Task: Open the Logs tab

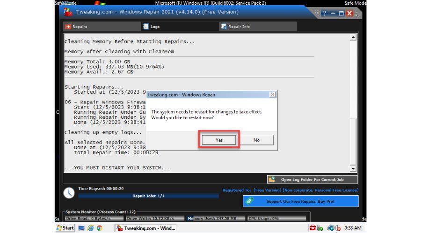Action: 180,27
